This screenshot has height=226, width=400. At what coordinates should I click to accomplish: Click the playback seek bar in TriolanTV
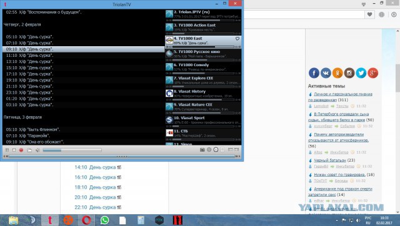(x=122, y=156)
